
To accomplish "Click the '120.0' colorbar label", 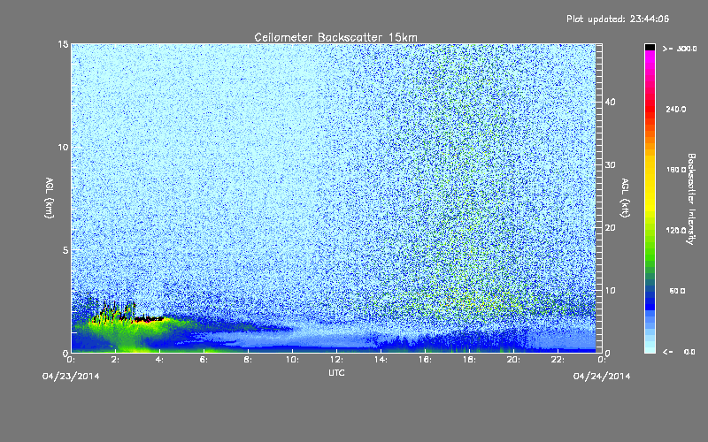I will 676,231.
